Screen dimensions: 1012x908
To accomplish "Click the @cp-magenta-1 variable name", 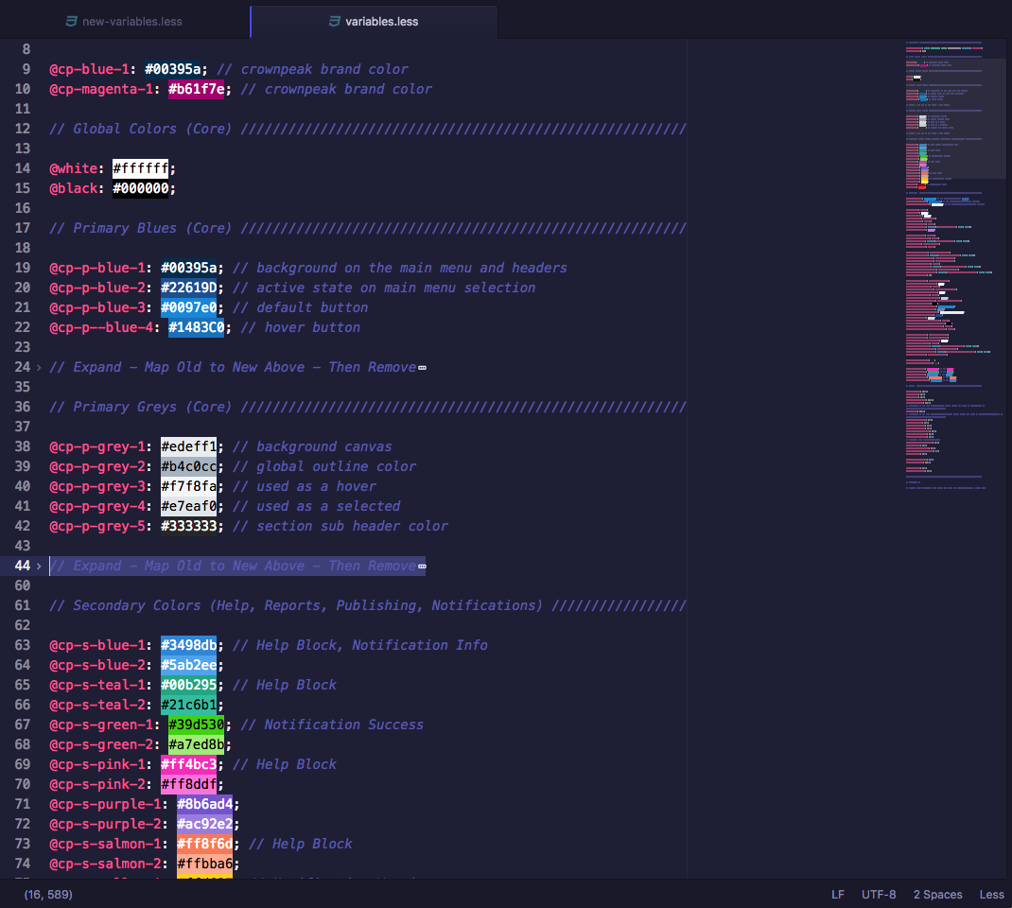I will click(x=101, y=89).
